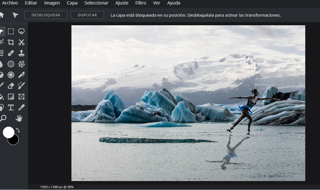Select the Eraser tool
This screenshot has height=190, width=320.
click(11, 86)
